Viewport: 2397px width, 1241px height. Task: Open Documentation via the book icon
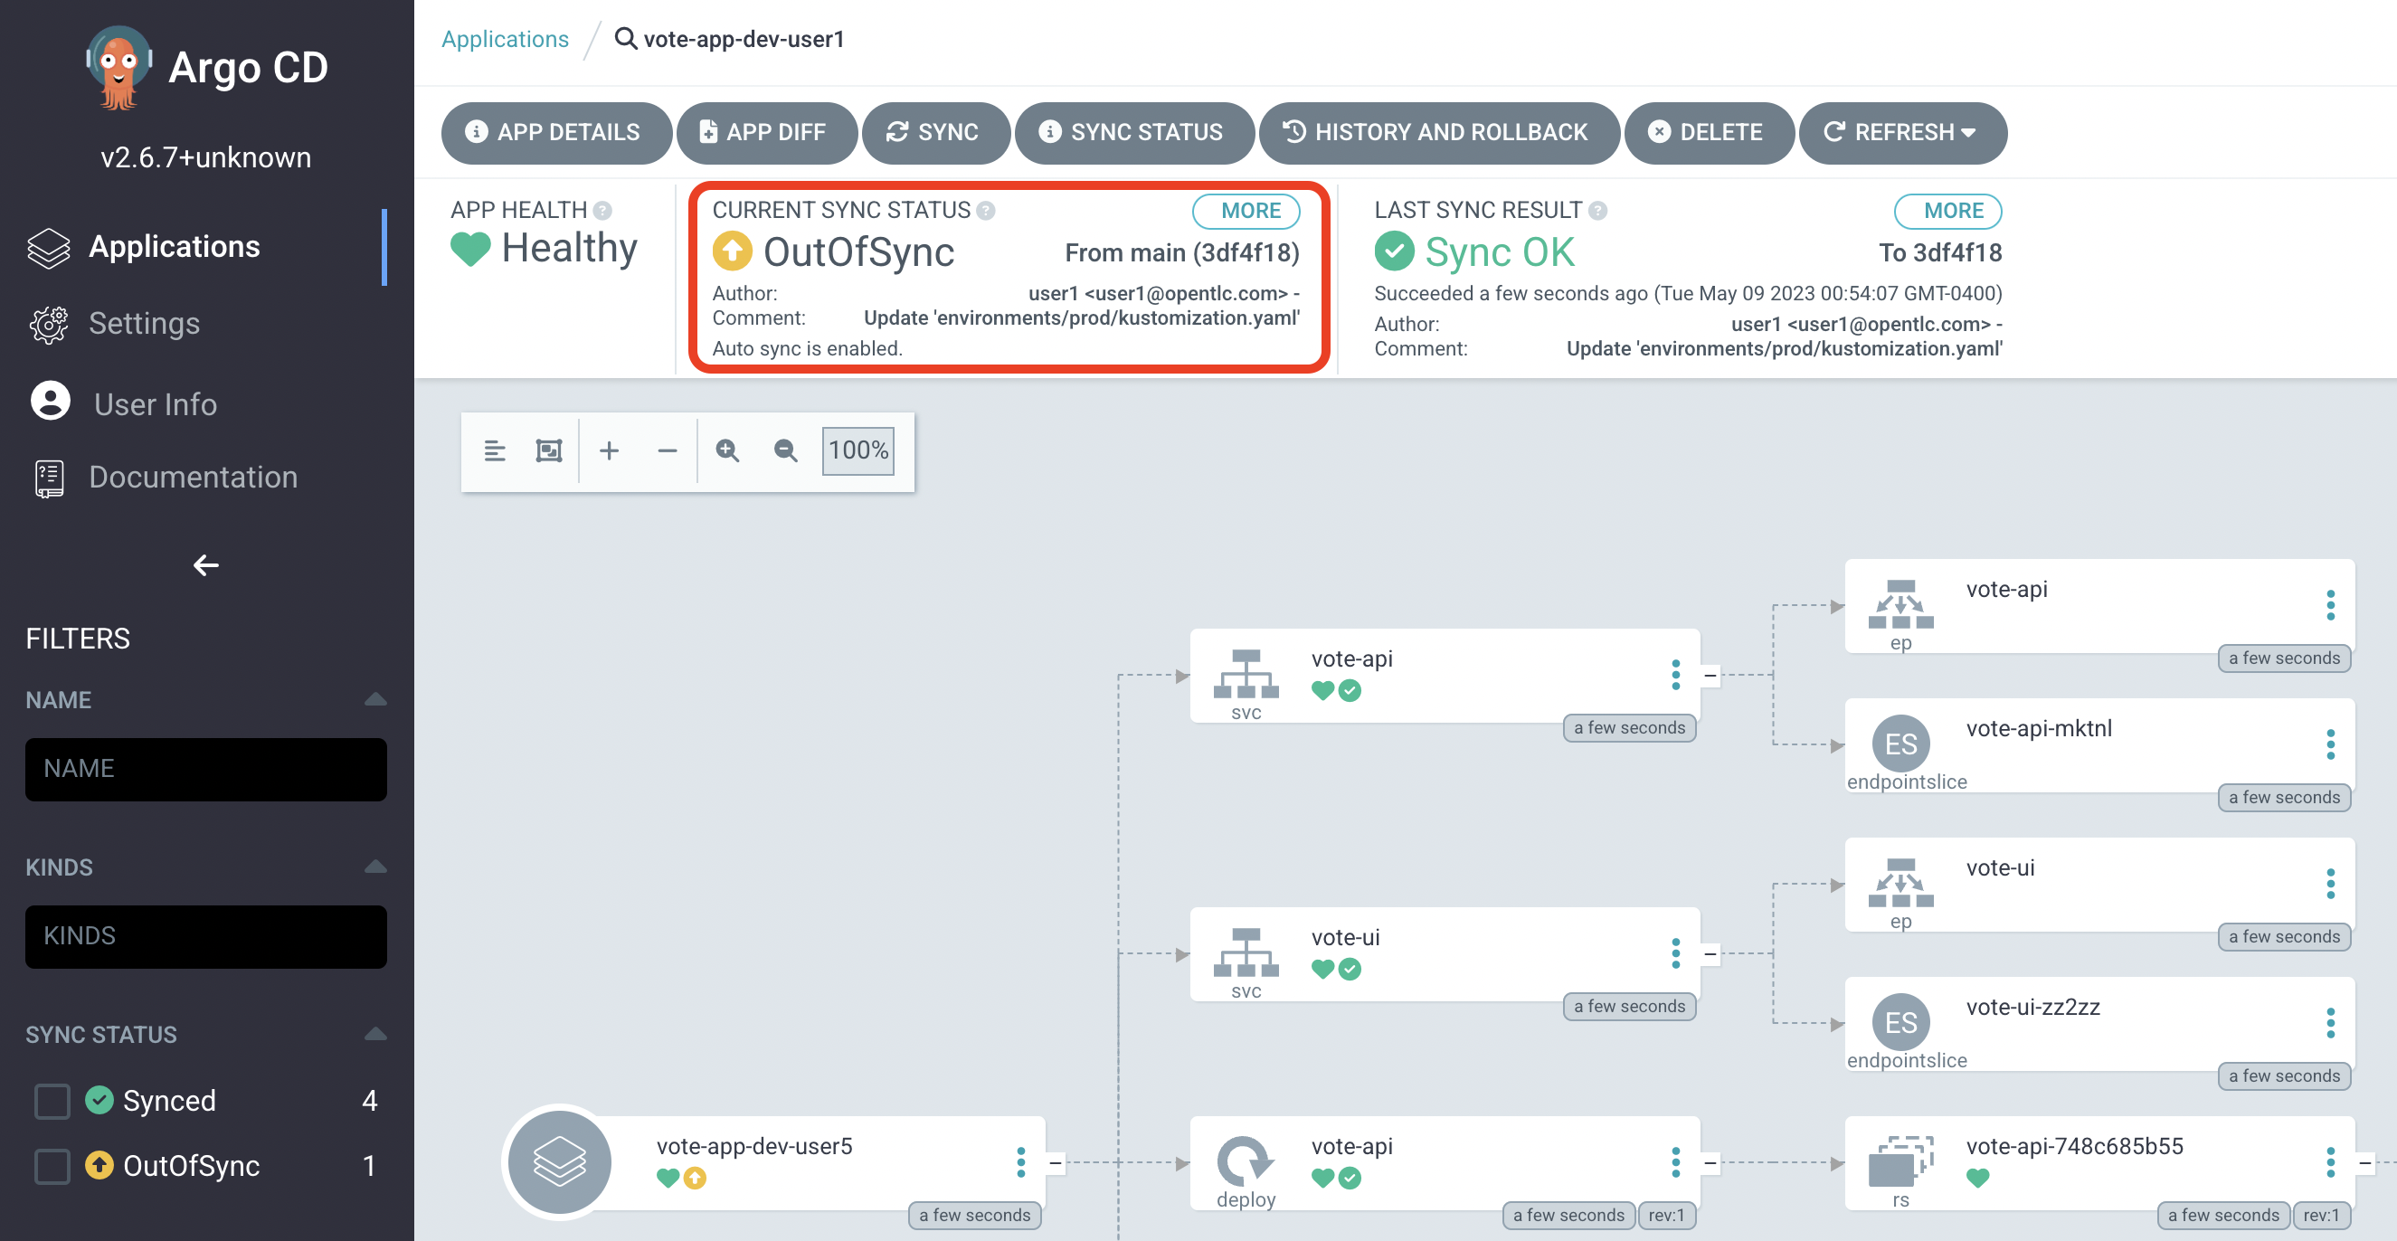click(48, 478)
